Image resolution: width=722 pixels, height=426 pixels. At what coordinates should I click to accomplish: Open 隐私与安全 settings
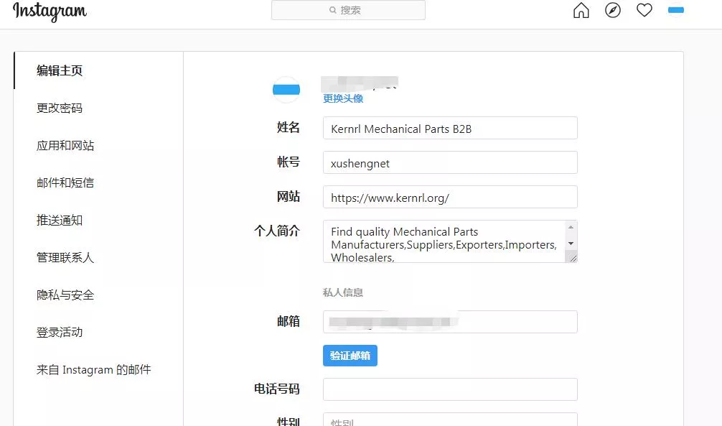[65, 295]
